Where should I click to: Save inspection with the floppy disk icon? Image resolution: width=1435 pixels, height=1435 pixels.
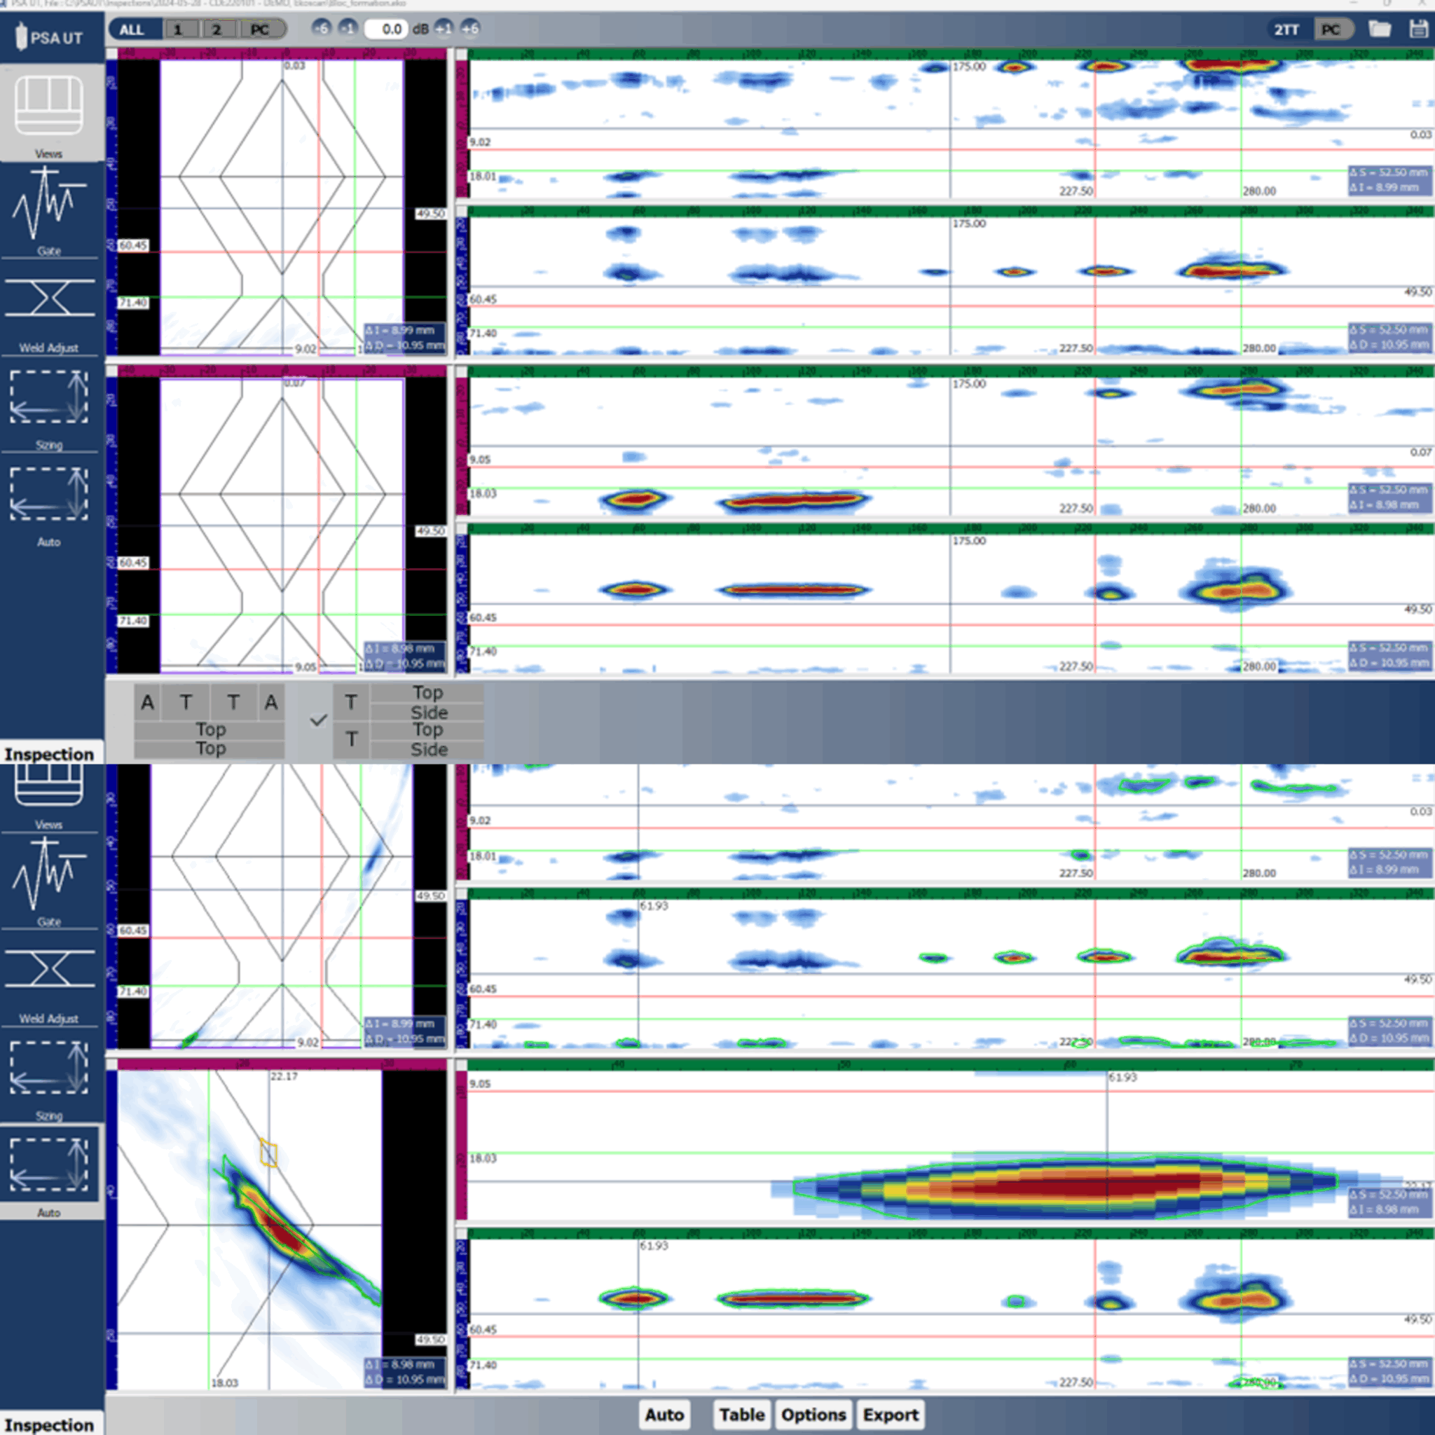tap(1419, 29)
